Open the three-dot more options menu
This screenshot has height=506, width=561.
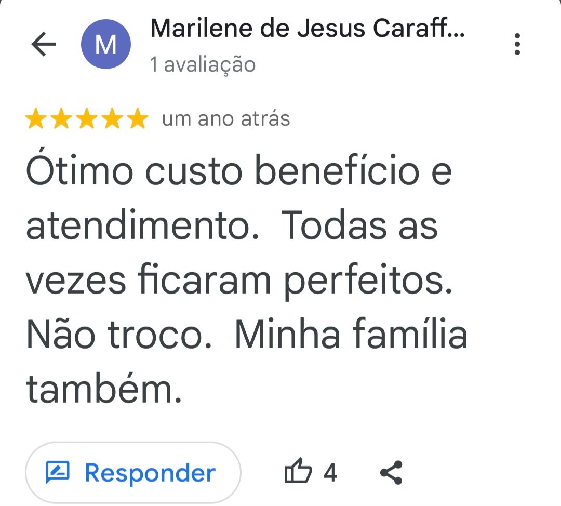click(x=517, y=45)
